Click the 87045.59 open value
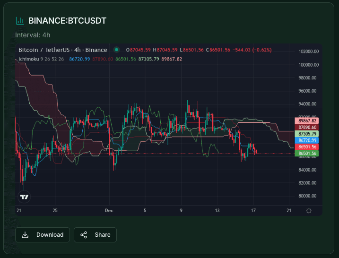 140,50
